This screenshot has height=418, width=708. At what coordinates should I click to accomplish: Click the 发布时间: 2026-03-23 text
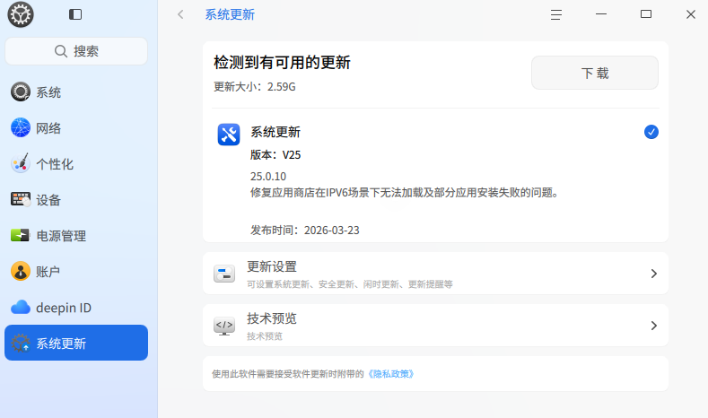(305, 231)
